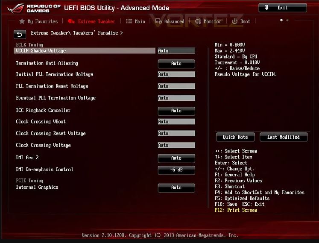Screen dimensions: 319x243
Task: Select the Initial PLL Termination Voltage label
Action: pos(55,74)
